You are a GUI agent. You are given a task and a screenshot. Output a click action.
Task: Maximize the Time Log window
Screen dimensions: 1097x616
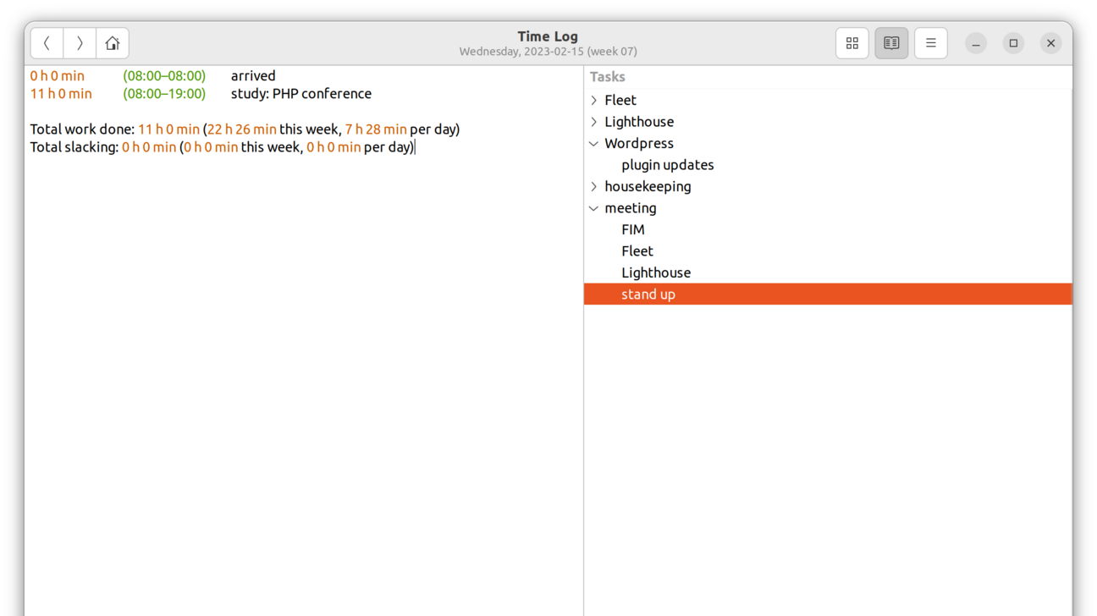click(1013, 43)
